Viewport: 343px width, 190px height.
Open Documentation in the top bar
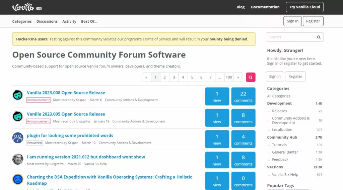[265, 7]
